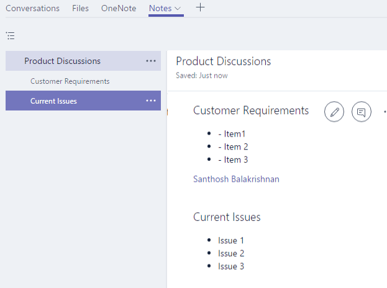Click the ellipsis right of the comment icon
Screen dimensions: 387x288
[385, 112]
